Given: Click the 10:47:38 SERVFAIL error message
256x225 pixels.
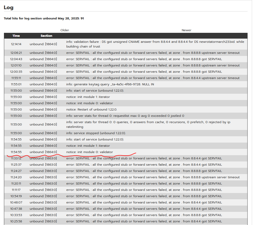Looking at the screenshot, I should [144, 209].
